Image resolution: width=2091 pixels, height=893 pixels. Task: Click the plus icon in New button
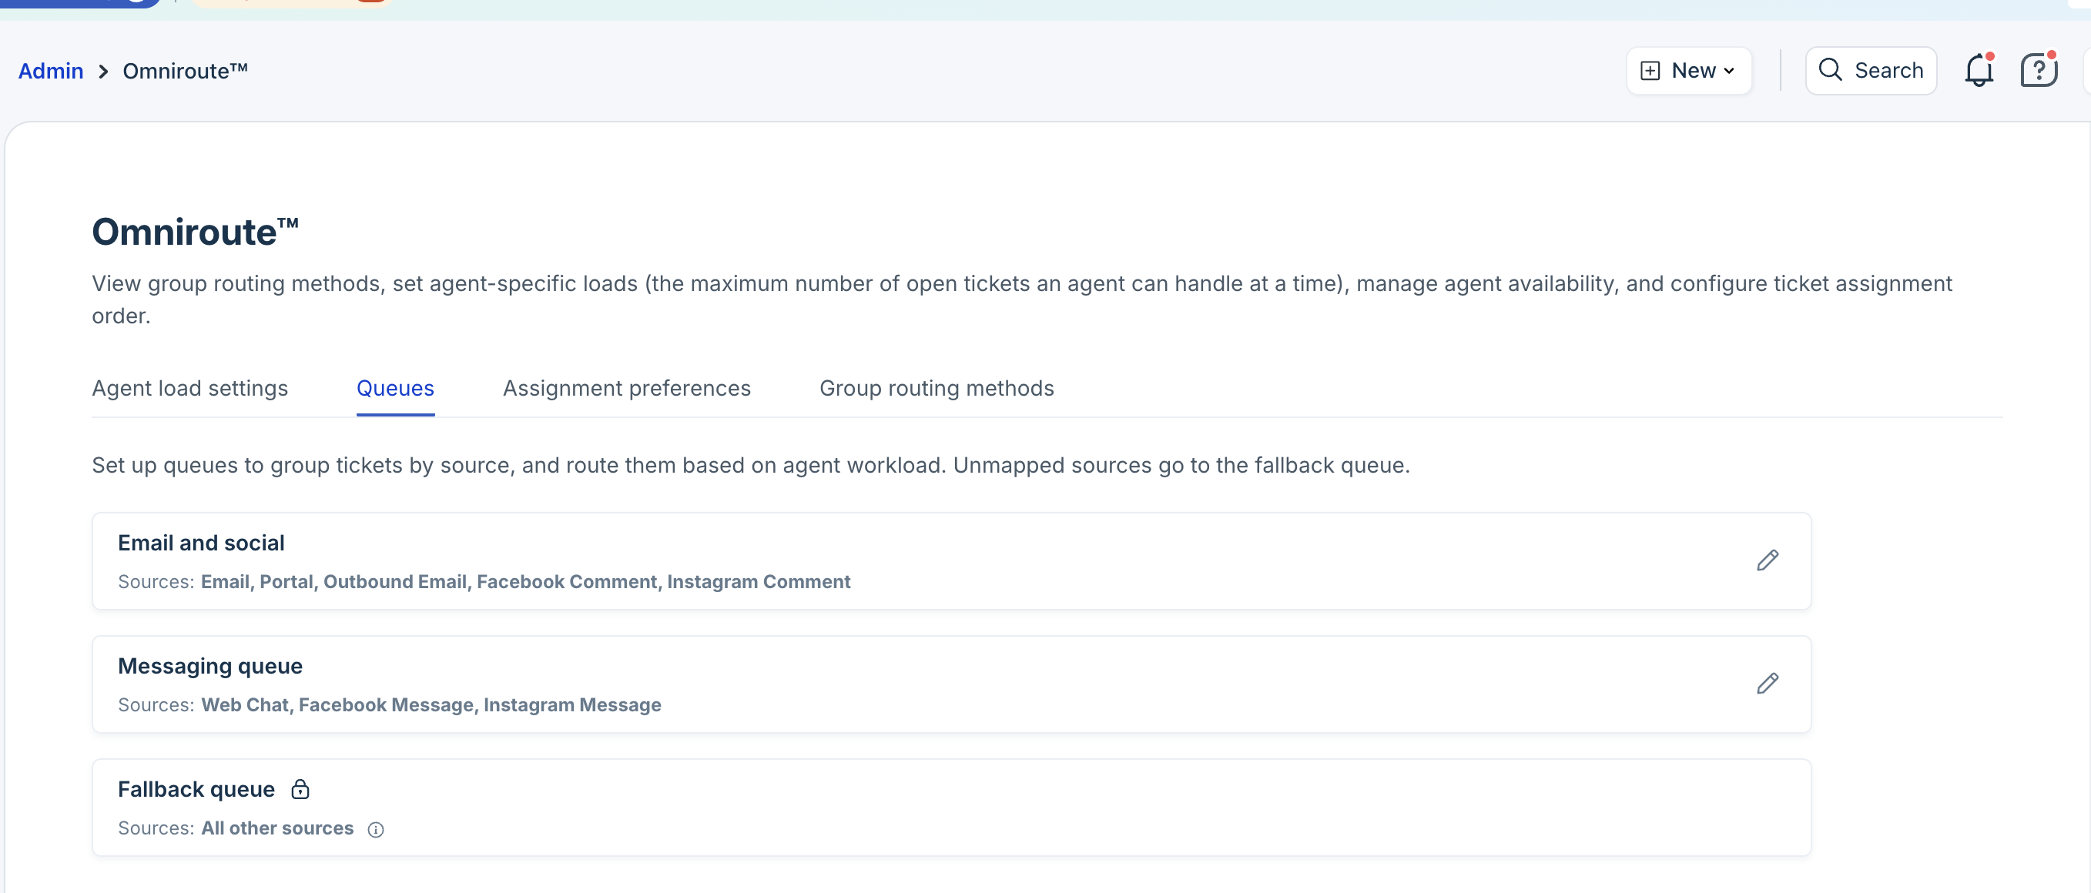[x=1650, y=72]
